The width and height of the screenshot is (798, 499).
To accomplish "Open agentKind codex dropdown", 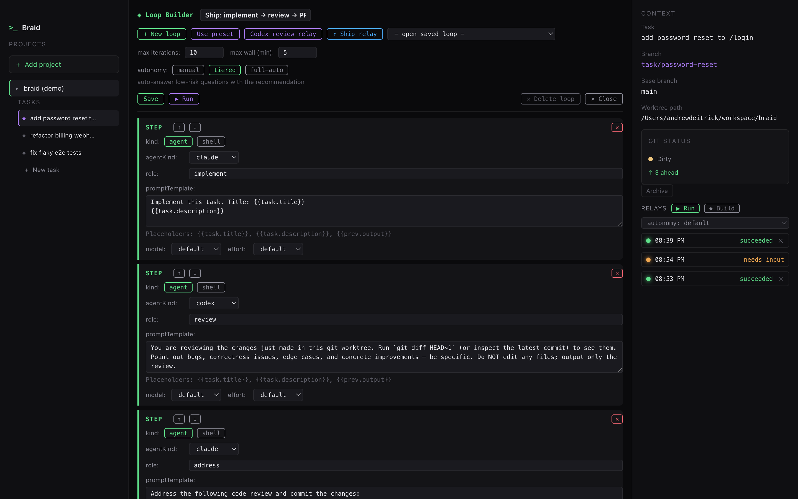I will (x=214, y=303).
